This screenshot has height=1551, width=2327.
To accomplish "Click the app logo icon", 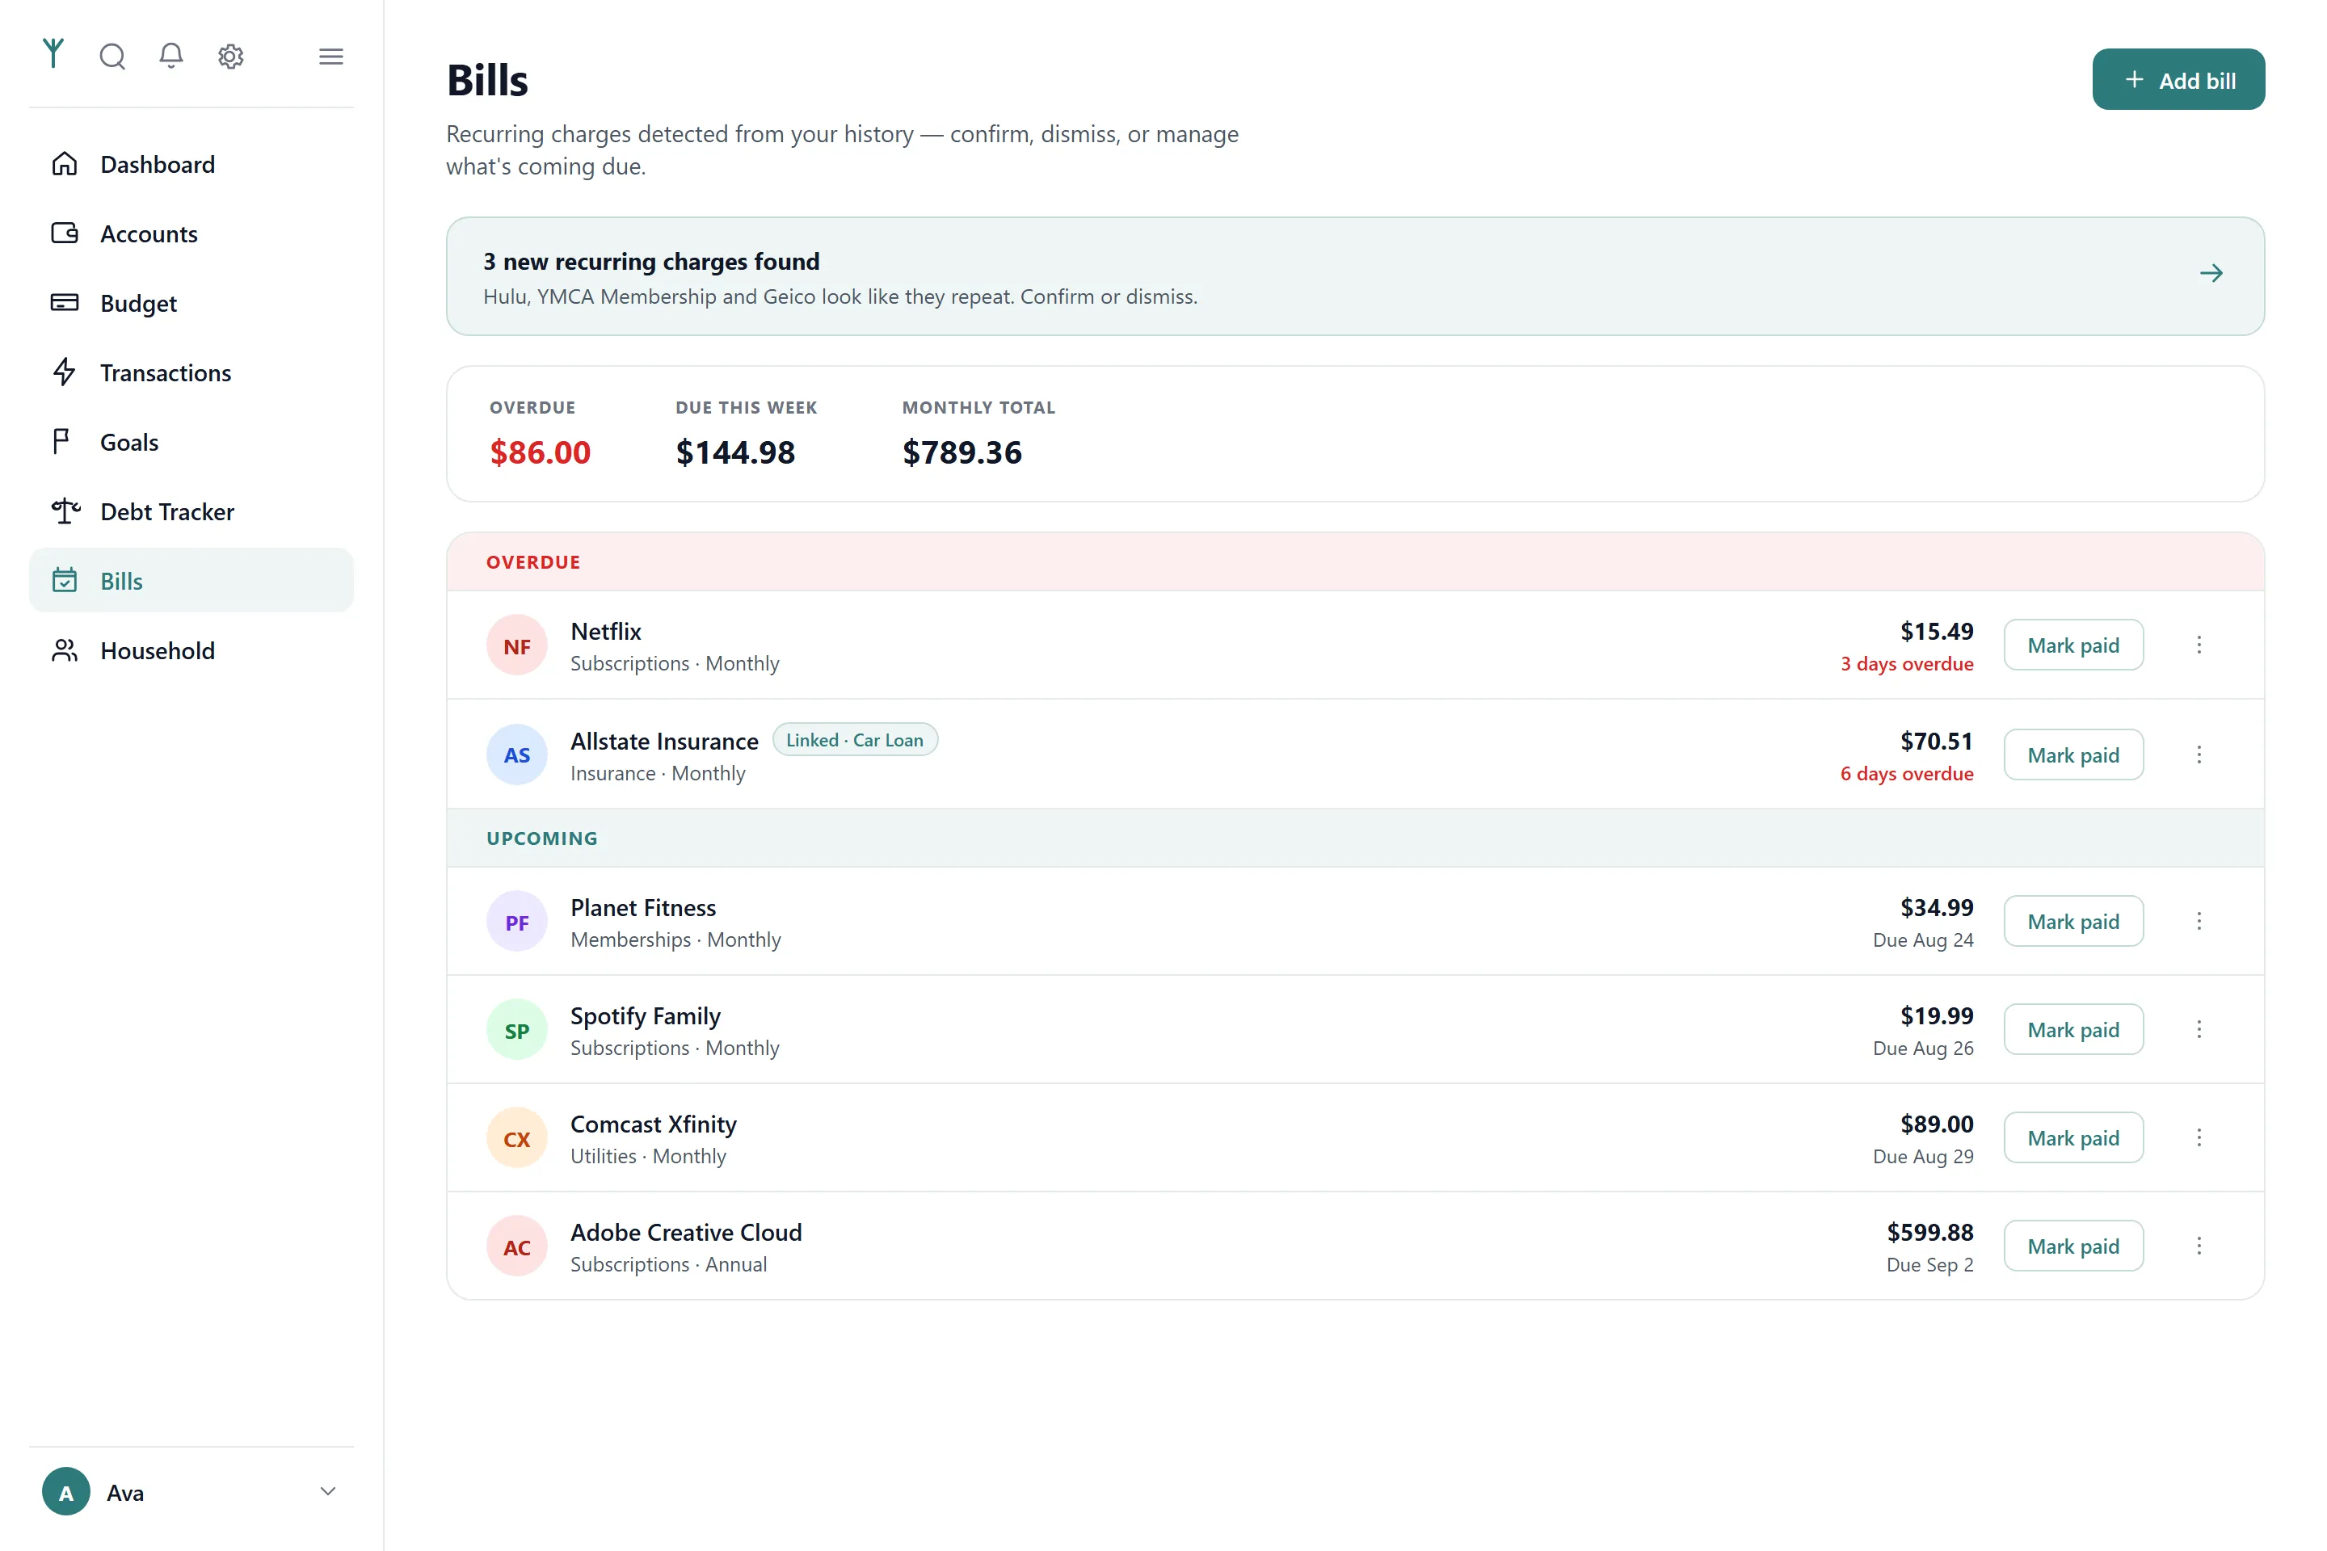I will pyautogui.click(x=53, y=53).
